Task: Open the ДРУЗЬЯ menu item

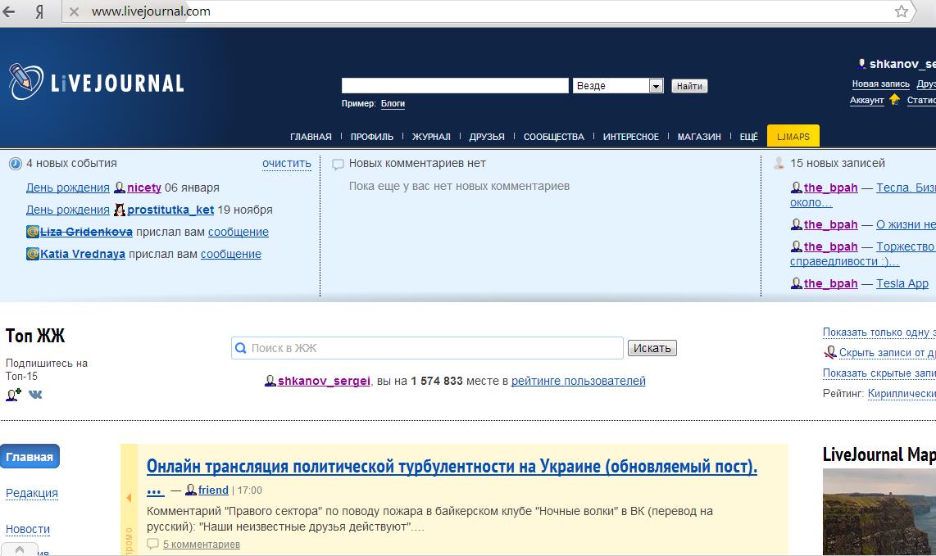Action: click(487, 137)
